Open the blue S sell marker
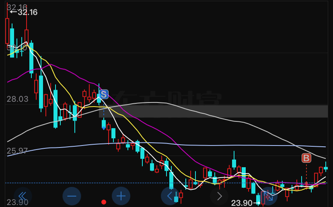This screenshot has height=207, width=333. tap(104, 94)
